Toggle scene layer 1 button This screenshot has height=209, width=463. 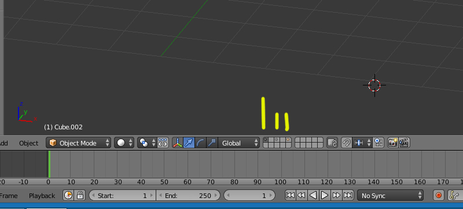point(266,140)
